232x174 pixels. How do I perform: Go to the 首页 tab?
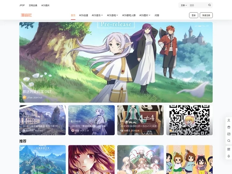point(73,15)
